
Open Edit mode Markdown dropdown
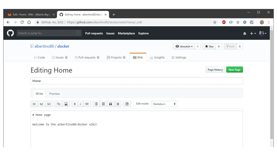164,104
